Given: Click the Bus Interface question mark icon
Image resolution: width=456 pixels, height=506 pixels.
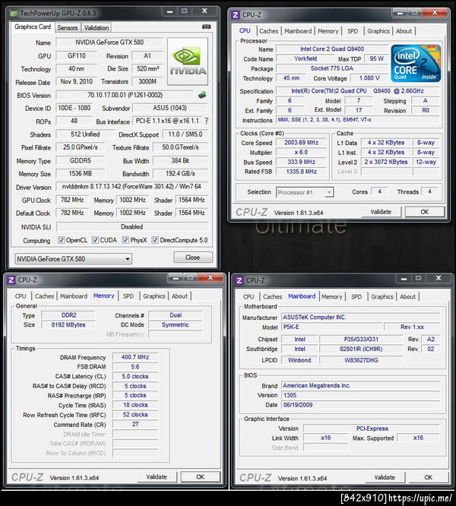Looking at the screenshot, I should pos(207,121).
